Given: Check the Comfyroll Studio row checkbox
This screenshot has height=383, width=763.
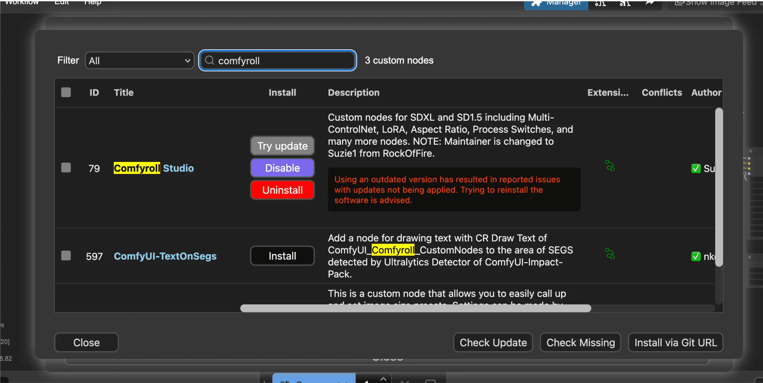Looking at the screenshot, I should click(x=66, y=168).
